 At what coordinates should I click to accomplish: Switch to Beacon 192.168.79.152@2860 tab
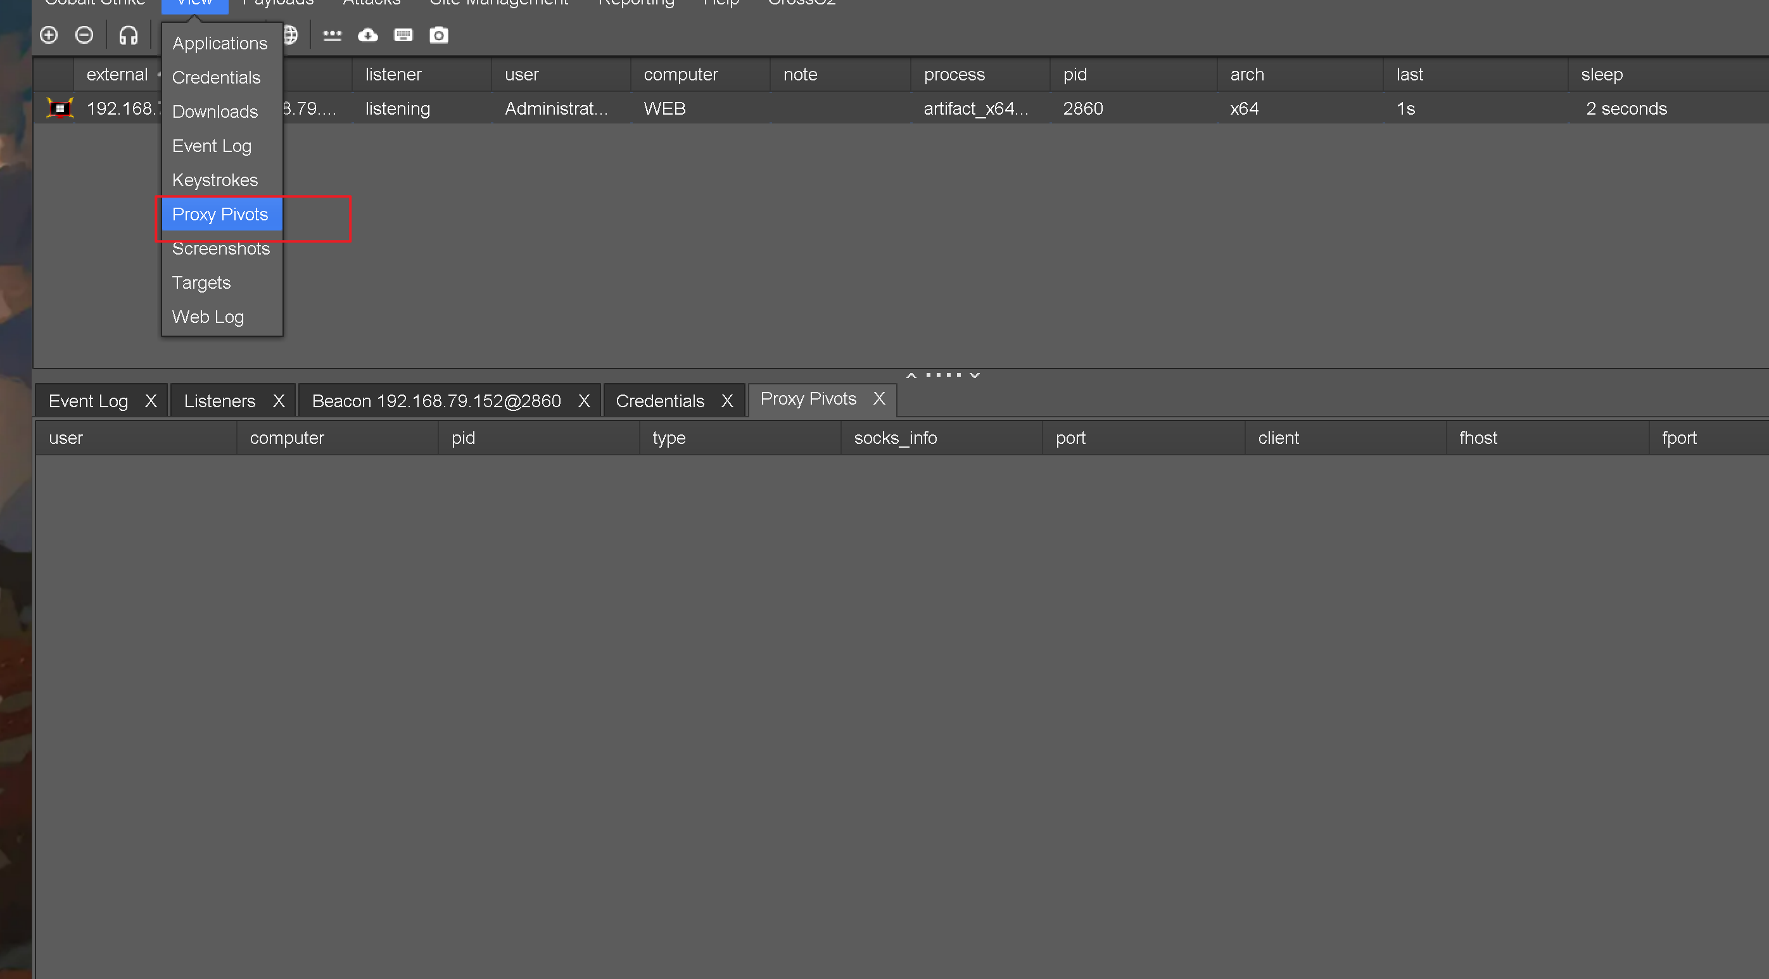436,401
